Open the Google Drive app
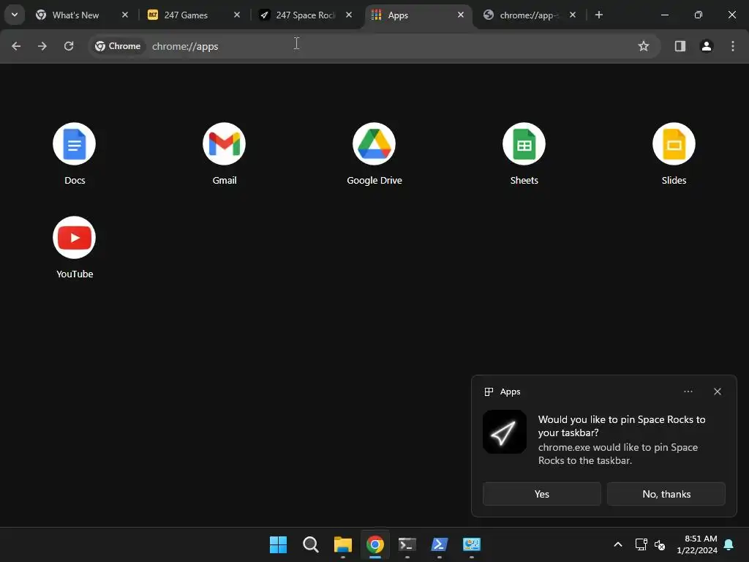This screenshot has height=562, width=749. point(374,144)
